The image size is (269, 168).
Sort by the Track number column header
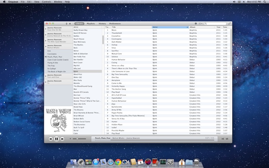tap(107, 27)
